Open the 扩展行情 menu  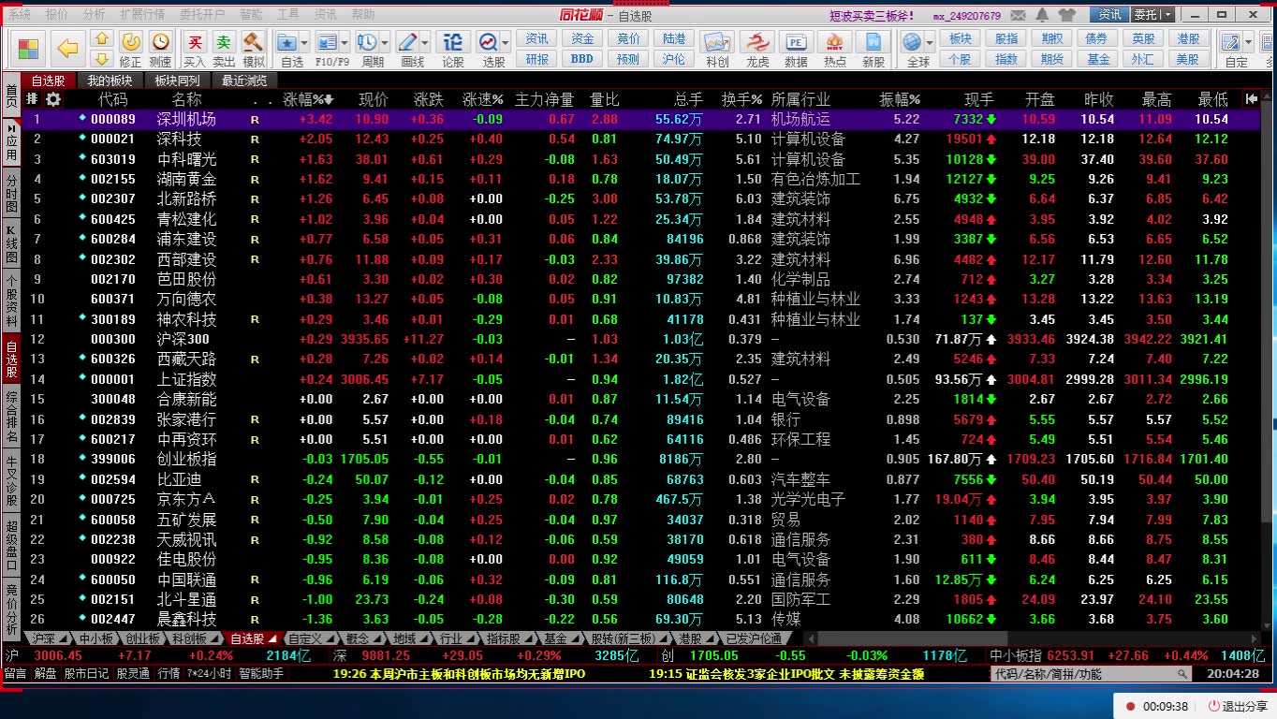(142, 15)
